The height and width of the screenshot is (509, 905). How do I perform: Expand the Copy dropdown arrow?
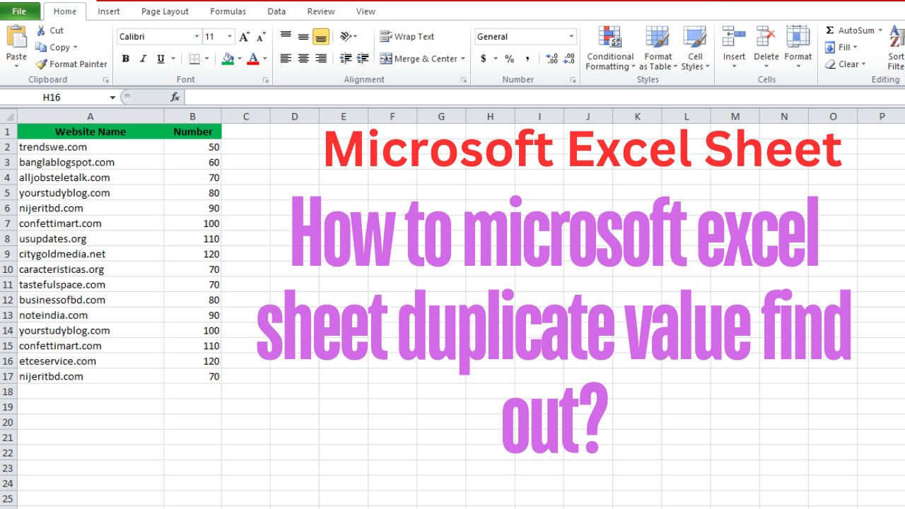(x=76, y=47)
